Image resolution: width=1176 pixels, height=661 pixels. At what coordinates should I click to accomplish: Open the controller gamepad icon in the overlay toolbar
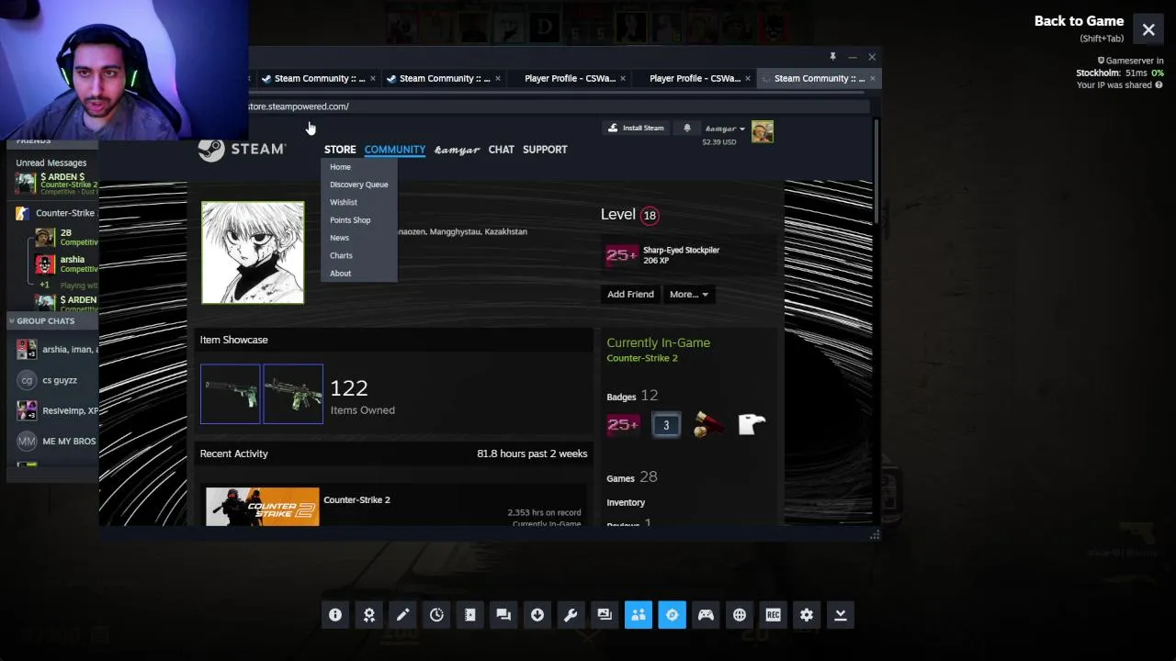tap(706, 615)
